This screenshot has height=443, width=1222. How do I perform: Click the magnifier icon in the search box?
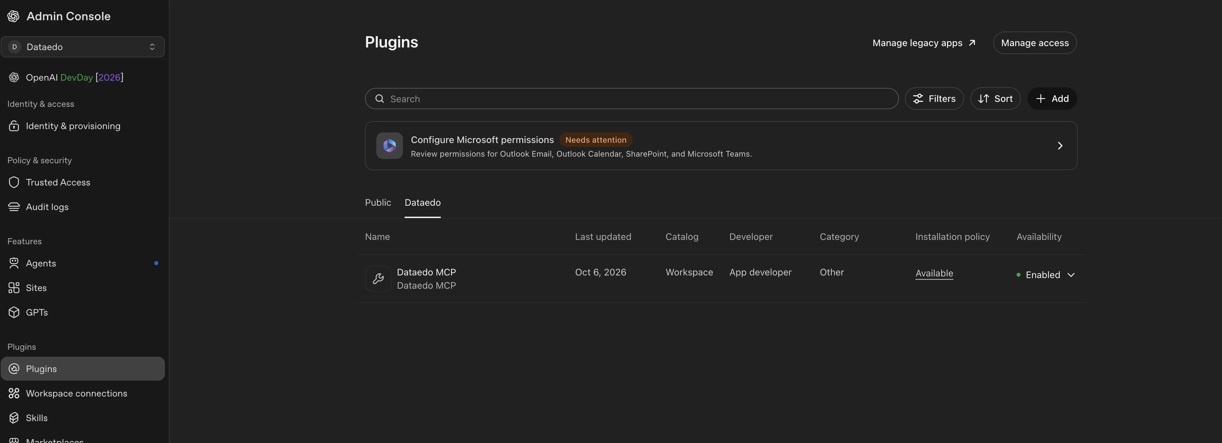tap(380, 99)
